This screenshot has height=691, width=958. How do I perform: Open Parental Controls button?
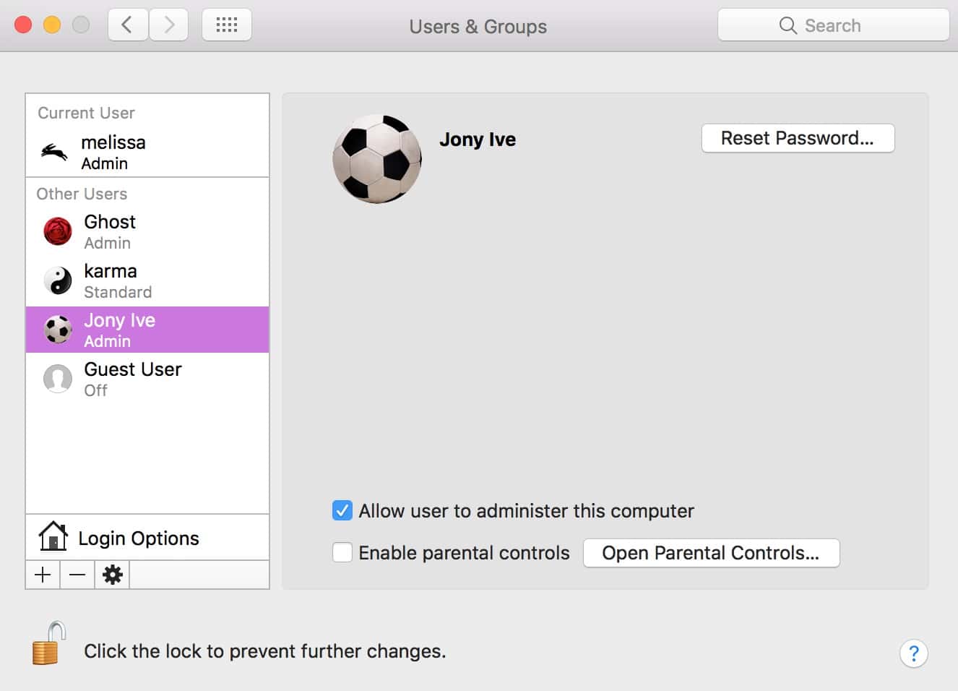[711, 553]
